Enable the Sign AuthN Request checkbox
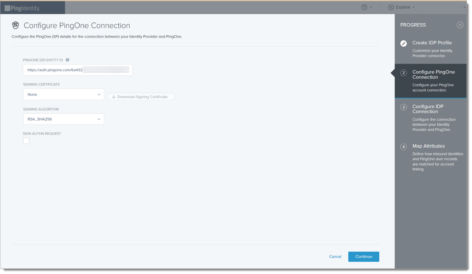The image size is (472, 274). [x=26, y=141]
